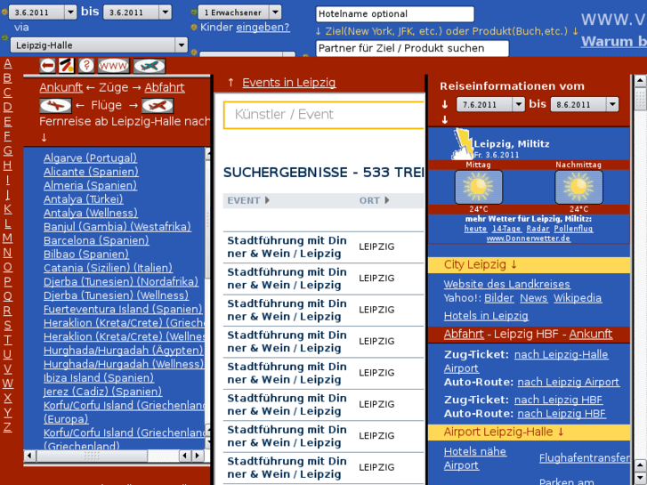Open the 'Algarve (Portugal)' destination

click(x=91, y=158)
